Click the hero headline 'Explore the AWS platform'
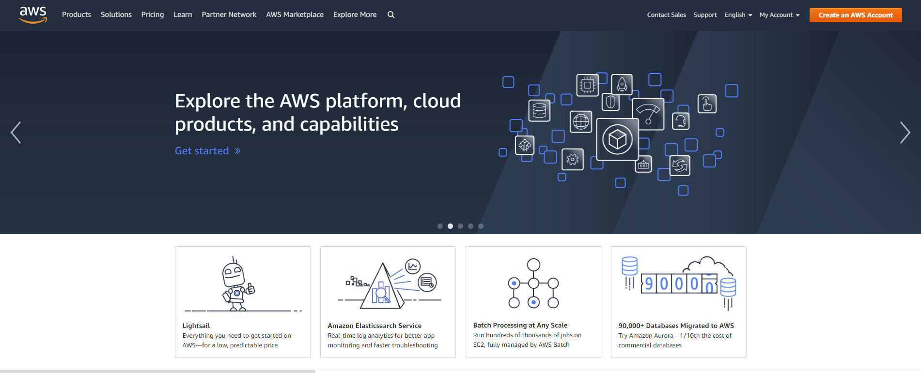The height and width of the screenshot is (373, 921). (x=317, y=112)
